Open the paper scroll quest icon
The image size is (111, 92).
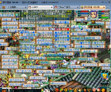[80, 90]
